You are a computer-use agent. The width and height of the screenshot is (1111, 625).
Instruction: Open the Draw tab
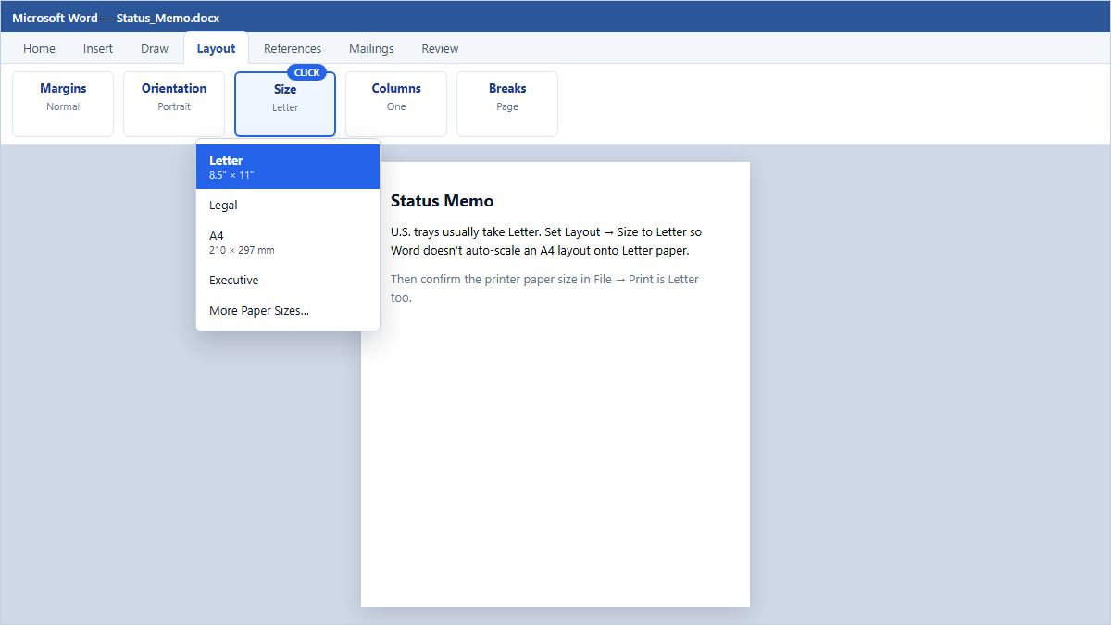point(155,48)
